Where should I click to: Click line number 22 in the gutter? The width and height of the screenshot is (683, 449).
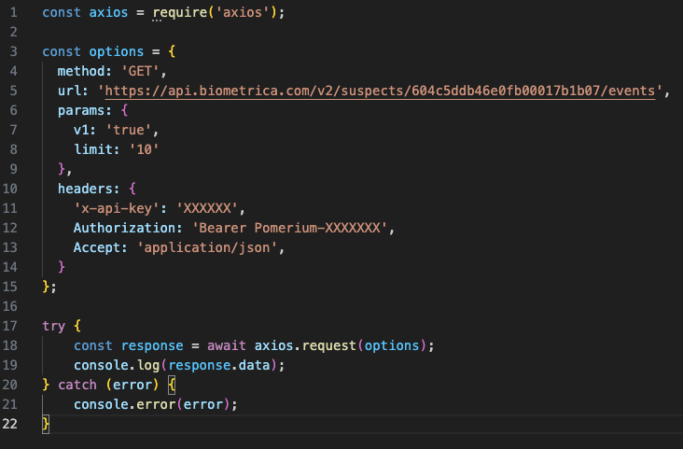click(x=10, y=424)
